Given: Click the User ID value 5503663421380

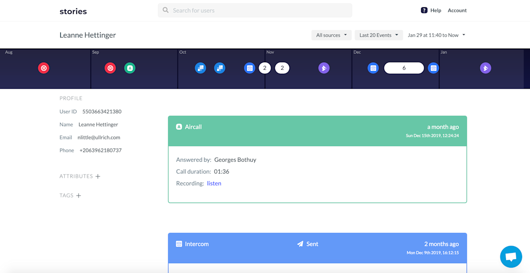Looking at the screenshot, I should [102, 111].
